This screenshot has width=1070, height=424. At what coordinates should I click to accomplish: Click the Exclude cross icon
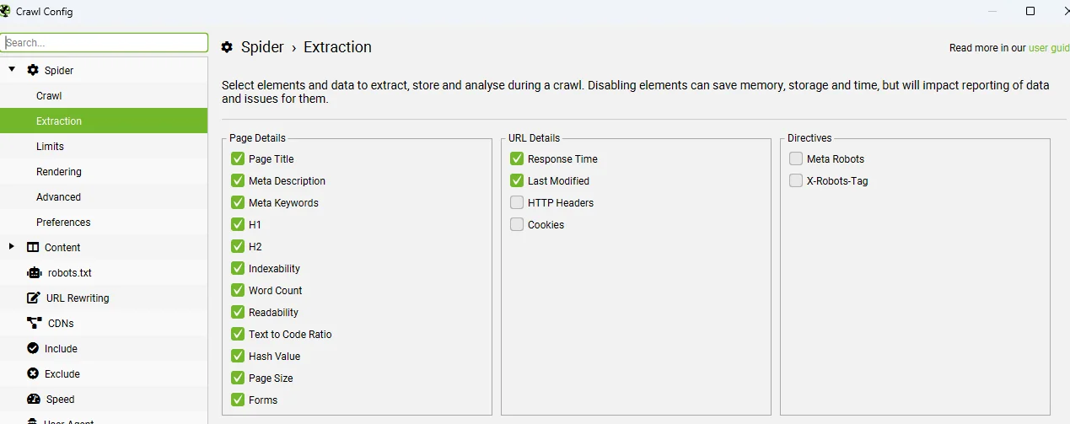[x=33, y=373]
